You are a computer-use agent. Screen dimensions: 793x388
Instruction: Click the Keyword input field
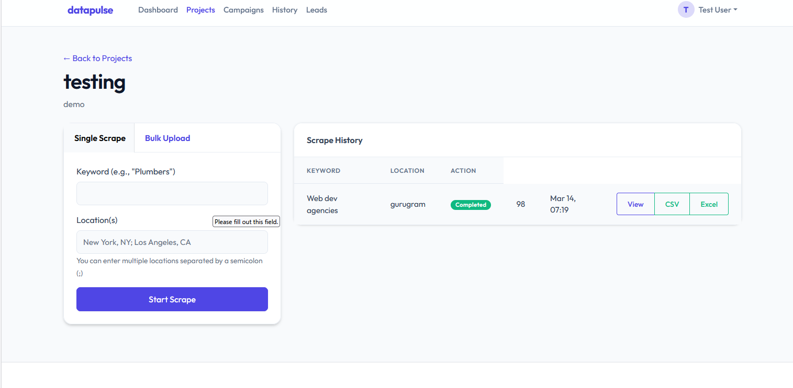[172, 193]
